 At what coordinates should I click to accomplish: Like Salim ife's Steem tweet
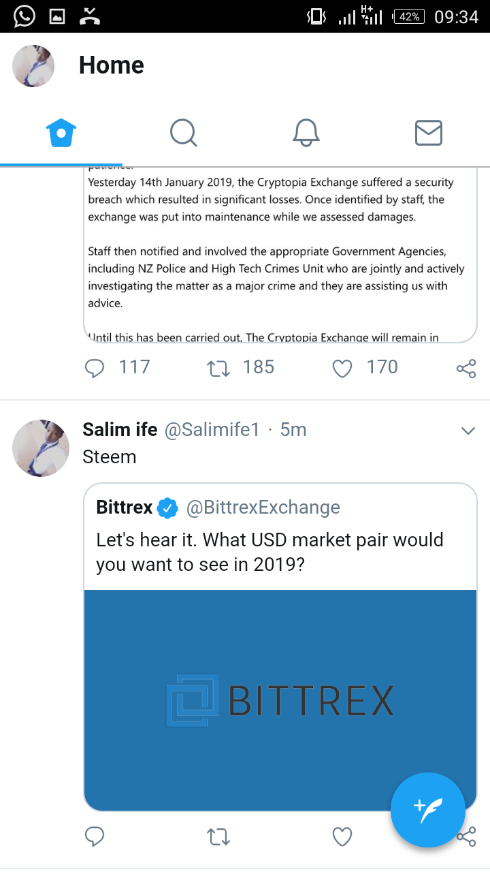coord(342,837)
